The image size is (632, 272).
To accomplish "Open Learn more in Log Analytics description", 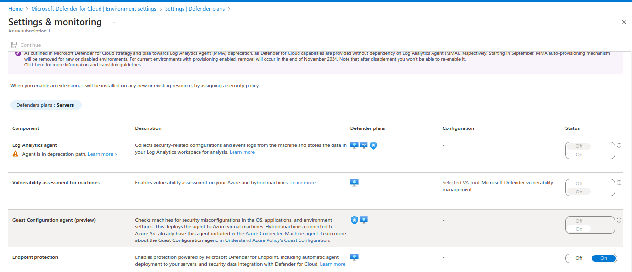I will pyautogui.click(x=242, y=152).
